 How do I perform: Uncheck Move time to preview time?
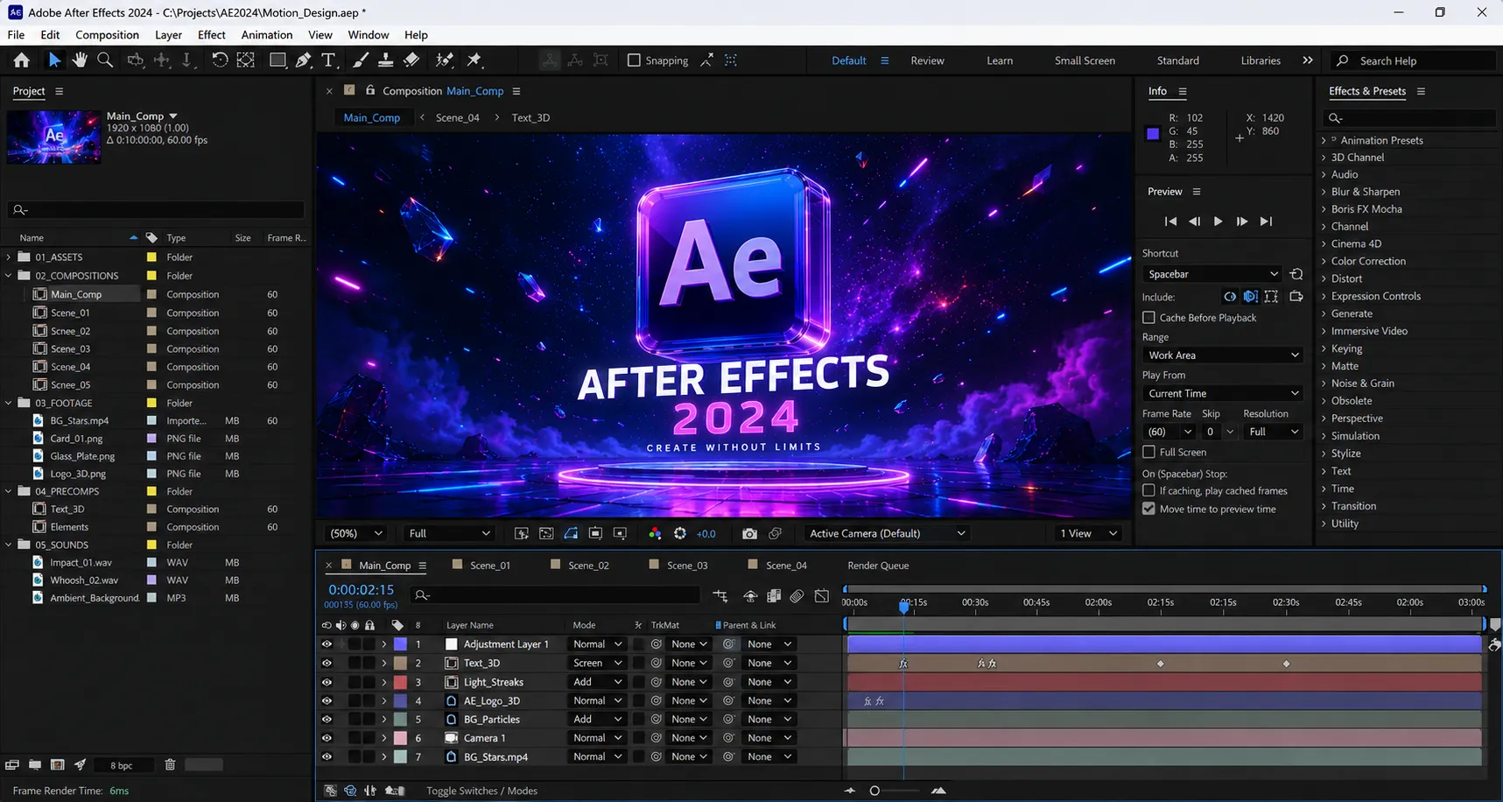click(1148, 509)
